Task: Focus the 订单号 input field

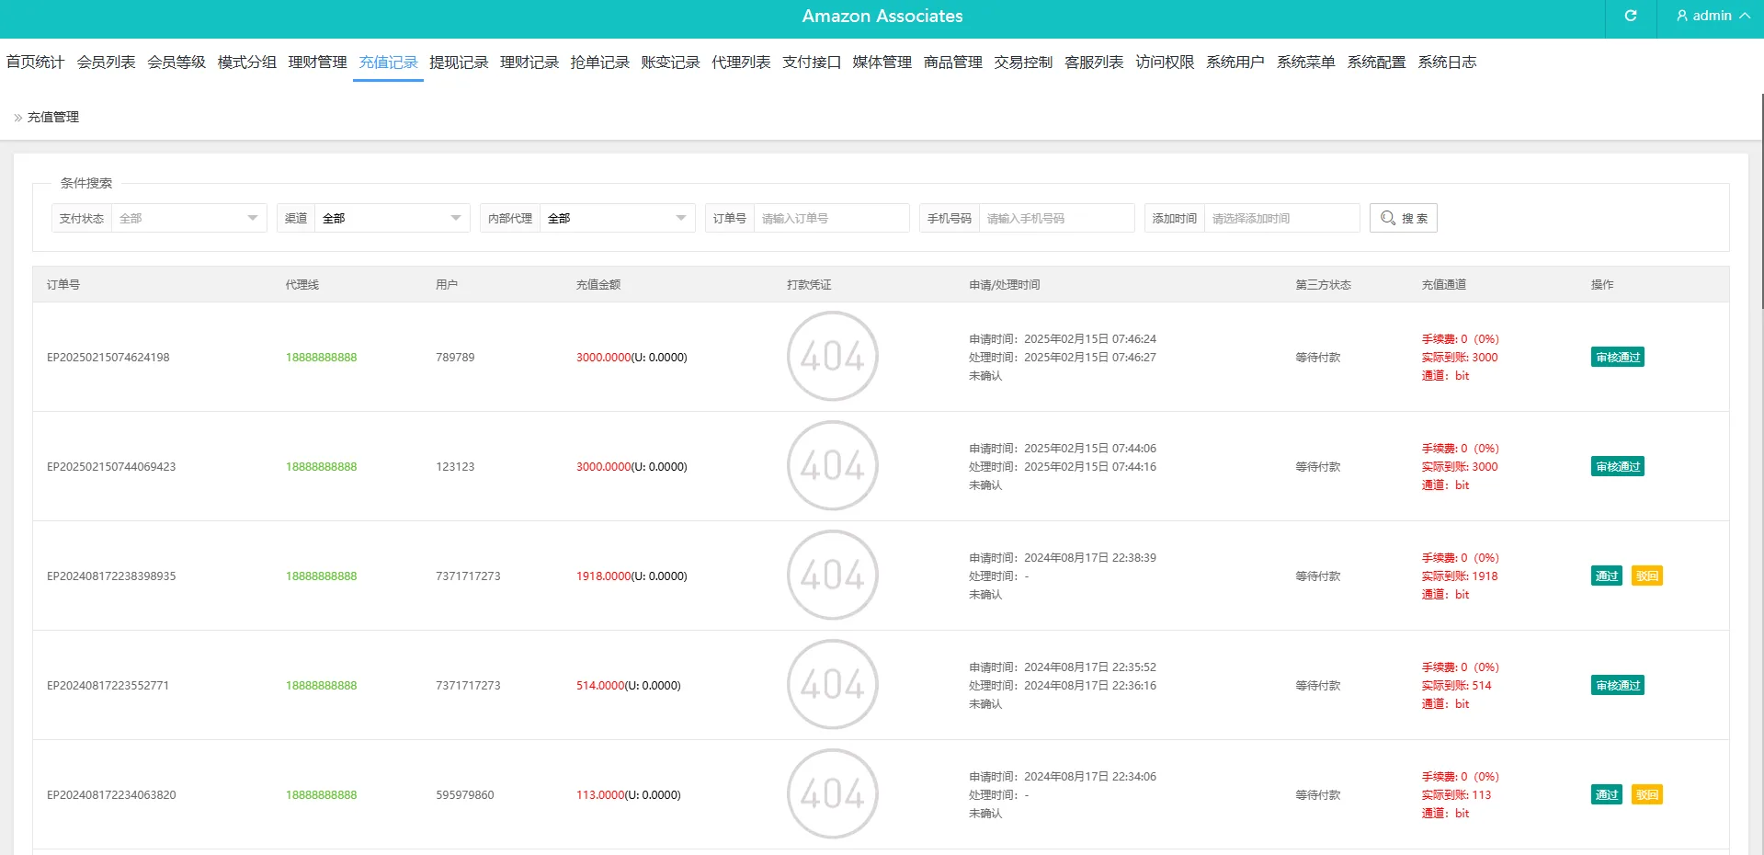Action: coord(830,218)
